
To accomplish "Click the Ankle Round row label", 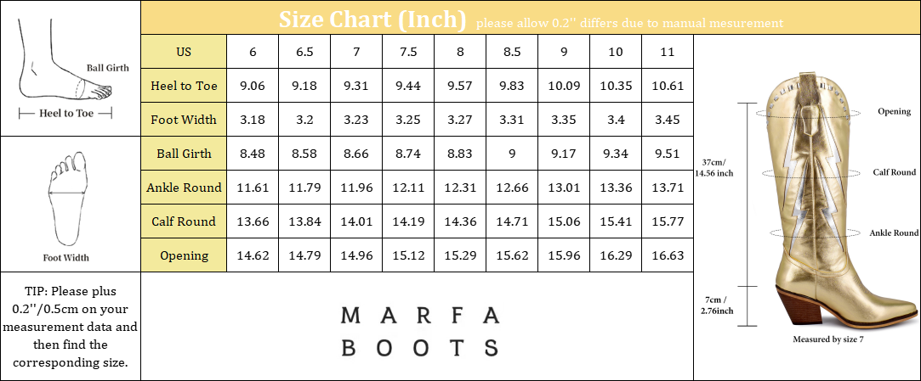I will [184, 188].
